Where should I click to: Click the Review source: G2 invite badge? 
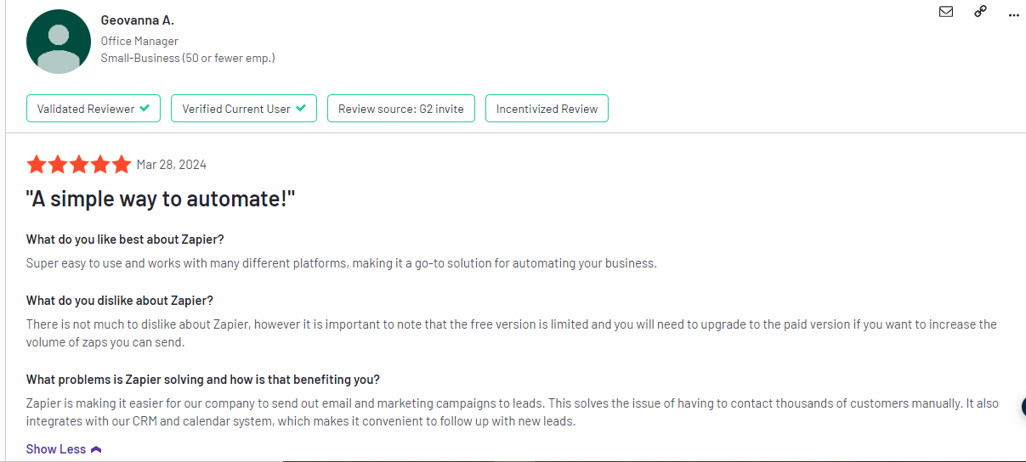pyautogui.click(x=401, y=109)
